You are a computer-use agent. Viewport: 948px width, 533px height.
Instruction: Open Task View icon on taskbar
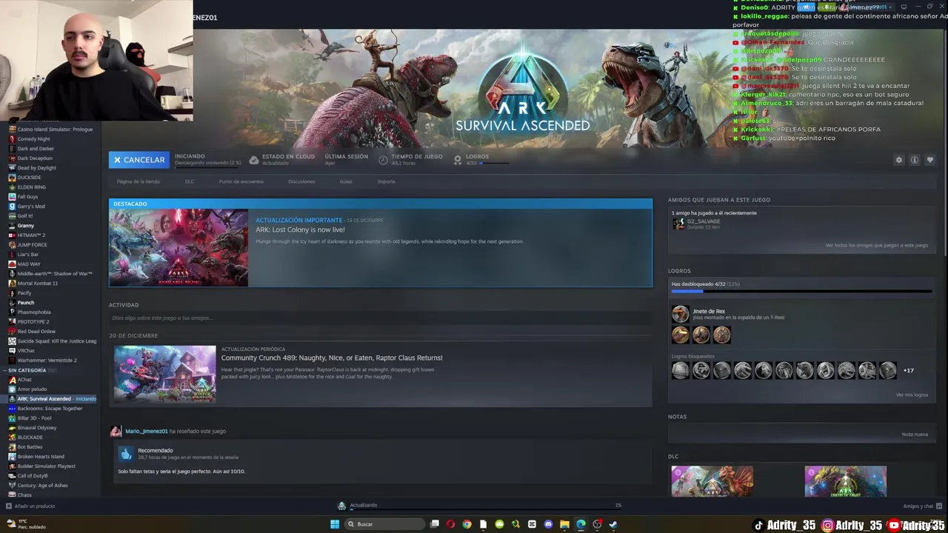pyautogui.click(x=435, y=524)
